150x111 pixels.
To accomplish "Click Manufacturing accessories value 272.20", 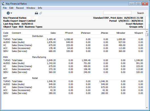I will [52, 69].
